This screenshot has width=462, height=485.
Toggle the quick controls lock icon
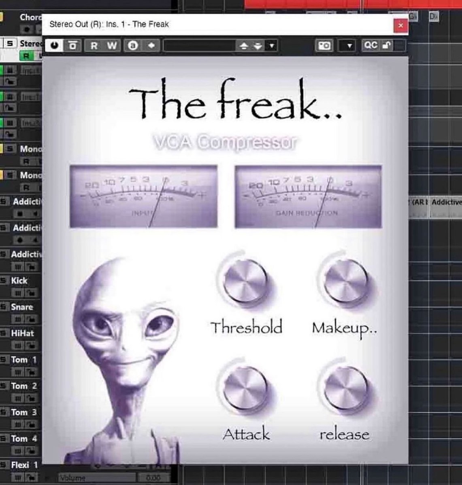coord(386,45)
